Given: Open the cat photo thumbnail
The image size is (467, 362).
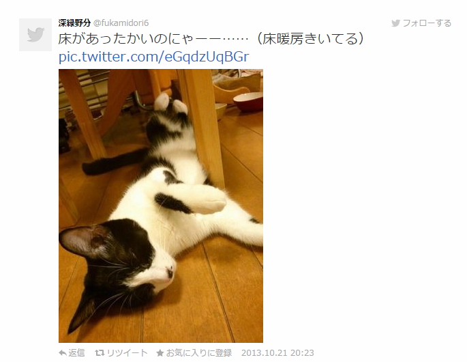Looking at the screenshot, I should 161,206.
